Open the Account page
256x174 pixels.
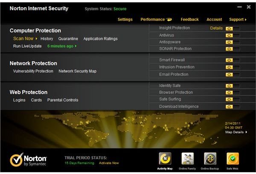click(x=214, y=20)
